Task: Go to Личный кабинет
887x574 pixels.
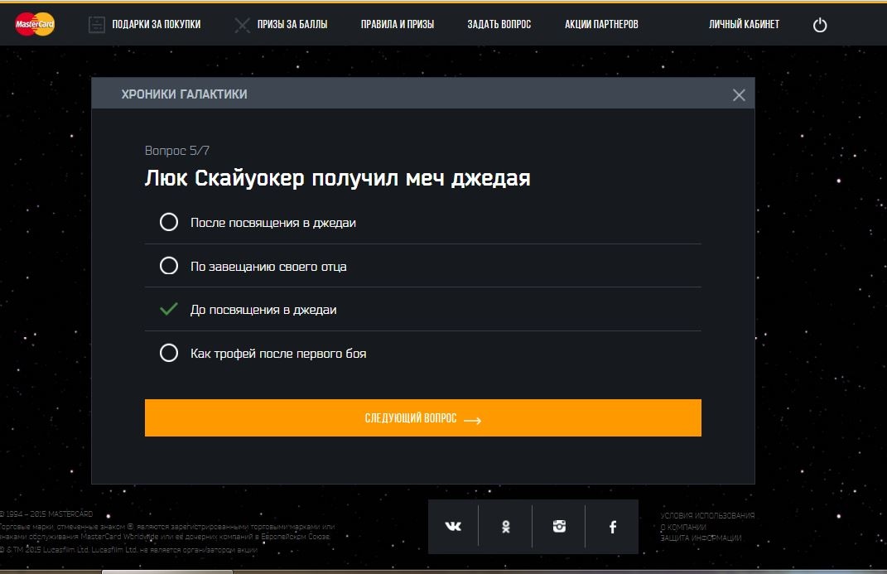Action: (x=744, y=25)
